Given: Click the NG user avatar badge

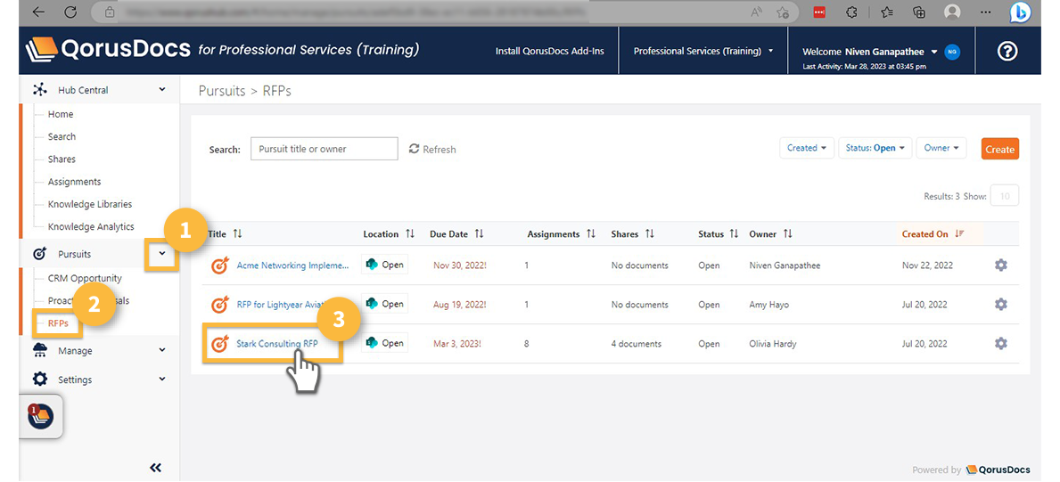Looking at the screenshot, I should 952,52.
